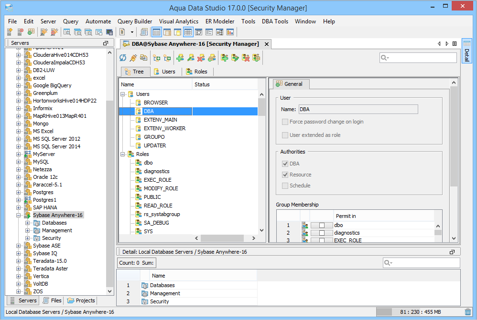Screen dimensions: 477x320
Task: Click the server properties grid icon in main toolbar
Action: point(31,32)
